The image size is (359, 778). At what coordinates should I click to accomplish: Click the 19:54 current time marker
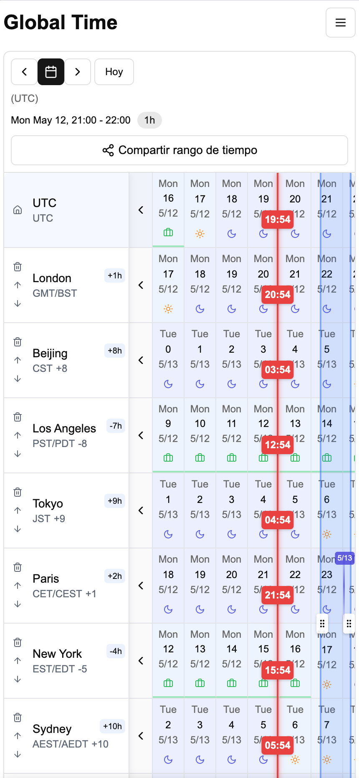coord(278,219)
